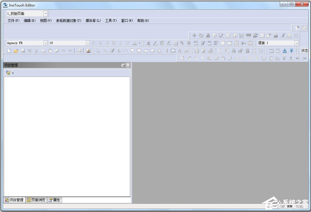The image size is (311, 212).
Task: Open the font color dropdown arrow
Action: click(x=139, y=43)
